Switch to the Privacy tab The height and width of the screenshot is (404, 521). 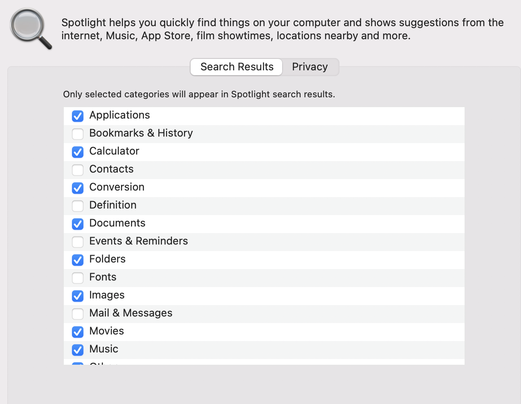pos(310,67)
